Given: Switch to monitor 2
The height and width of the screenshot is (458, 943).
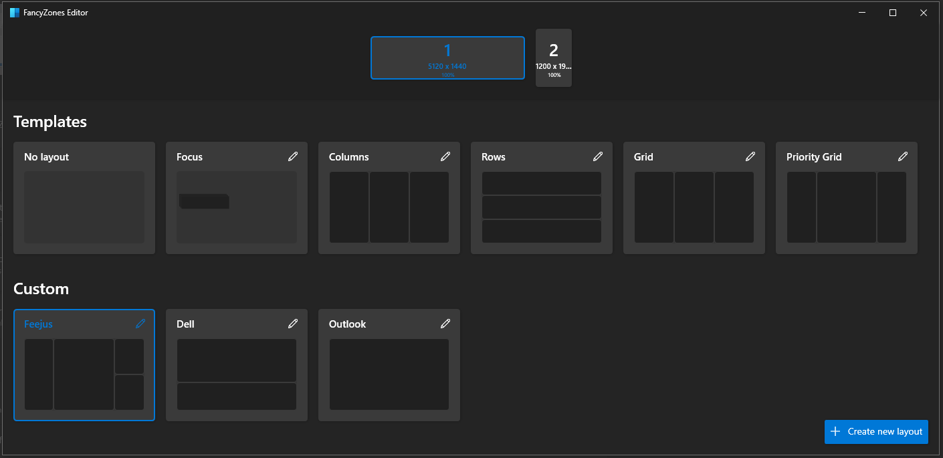Looking at the screenshot, I should pyautogui.click(x=554, y=58).
